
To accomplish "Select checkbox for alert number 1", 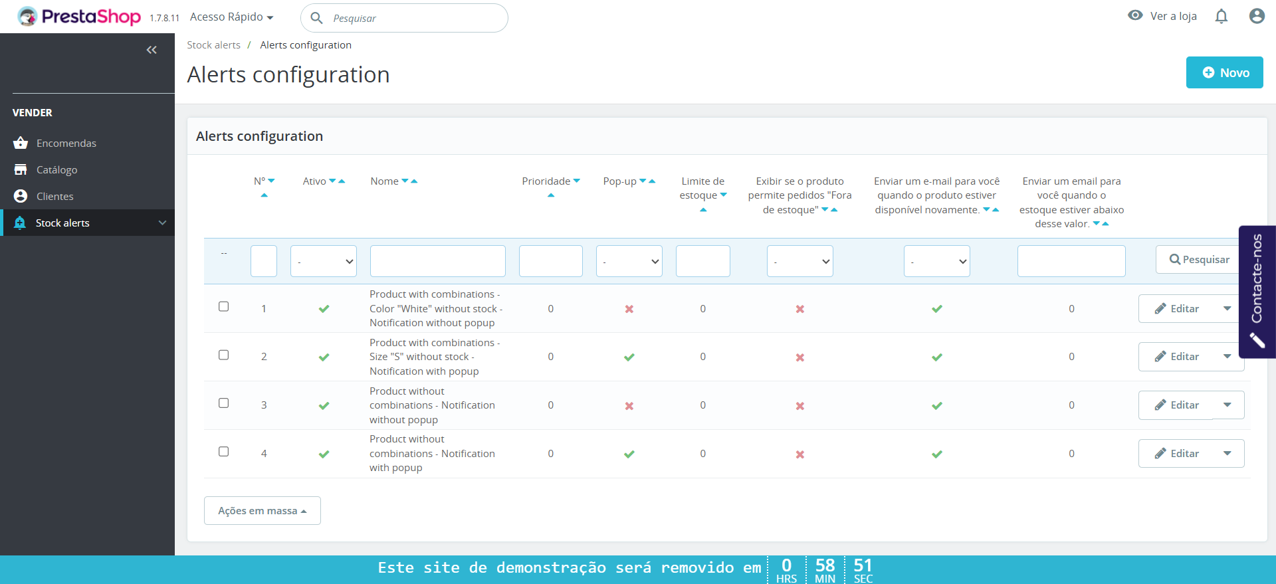I will (224, 307).
